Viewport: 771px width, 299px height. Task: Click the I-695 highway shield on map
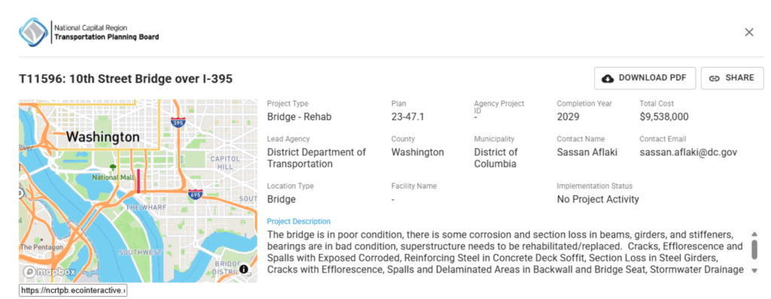point(195,194)
